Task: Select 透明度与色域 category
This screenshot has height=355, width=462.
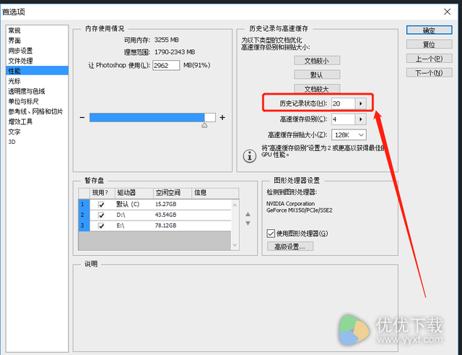Action: click(x=27, y=91)
